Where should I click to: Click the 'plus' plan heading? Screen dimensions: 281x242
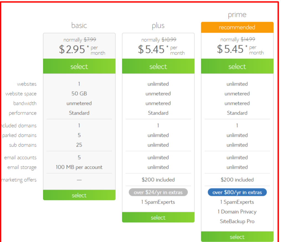tap(158, 26)
